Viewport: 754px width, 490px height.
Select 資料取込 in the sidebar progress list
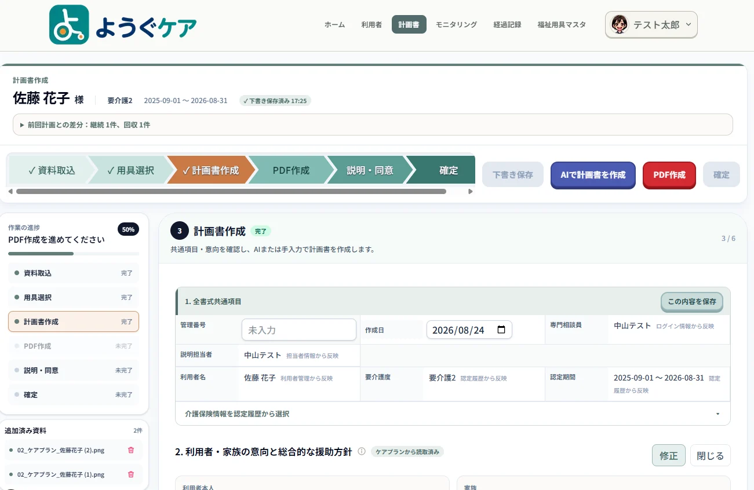[74, 273]
